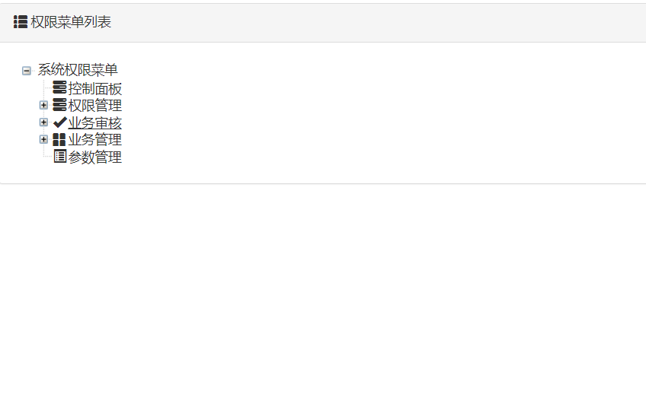Select the 系统权限菜单 root label
The height and width of the screenshot is (397, 646).
78,70
